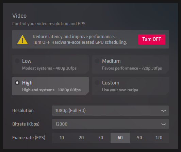Click the Resolution dropdown chevron arrow

(164, 111)
